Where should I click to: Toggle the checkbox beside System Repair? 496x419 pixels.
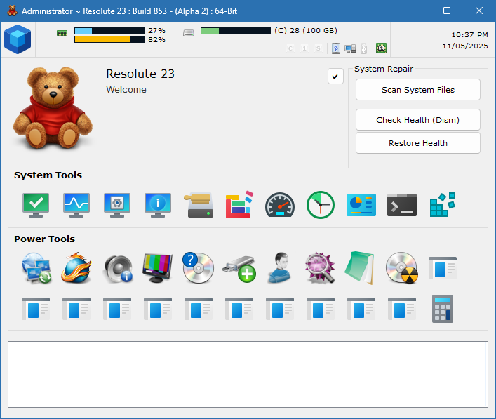pos(335,77)
